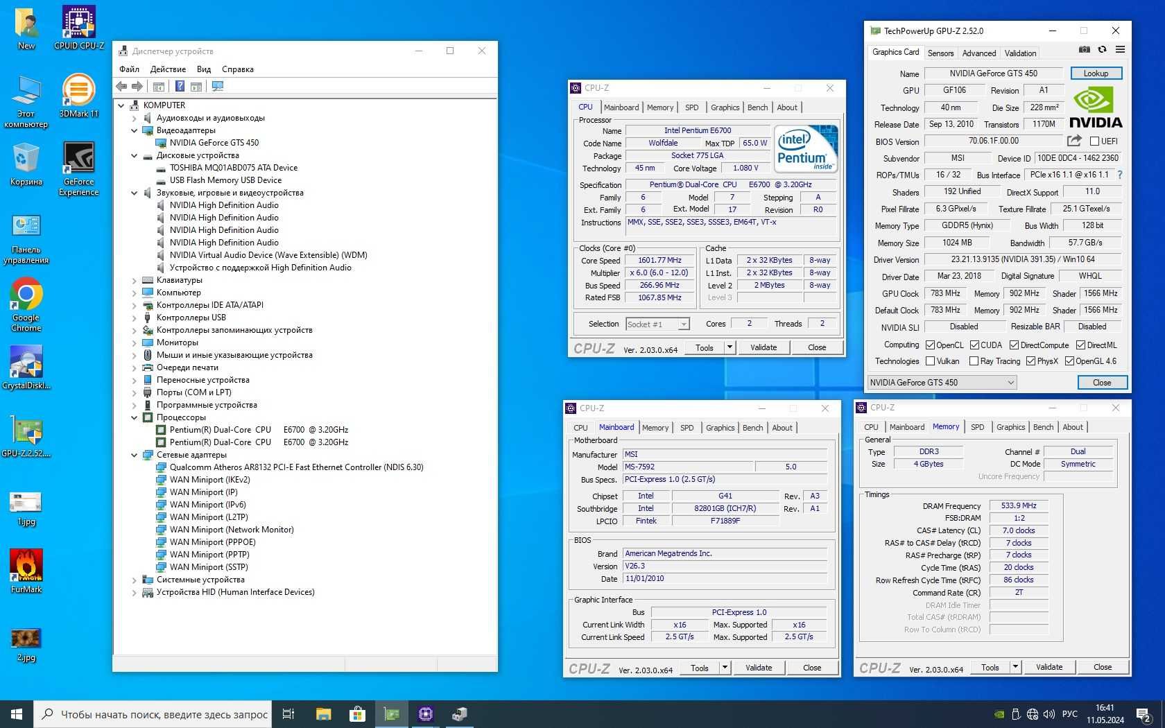
Task: Open SPD tab in CPU-Z Memory window
Action: [x=977, y=427]
